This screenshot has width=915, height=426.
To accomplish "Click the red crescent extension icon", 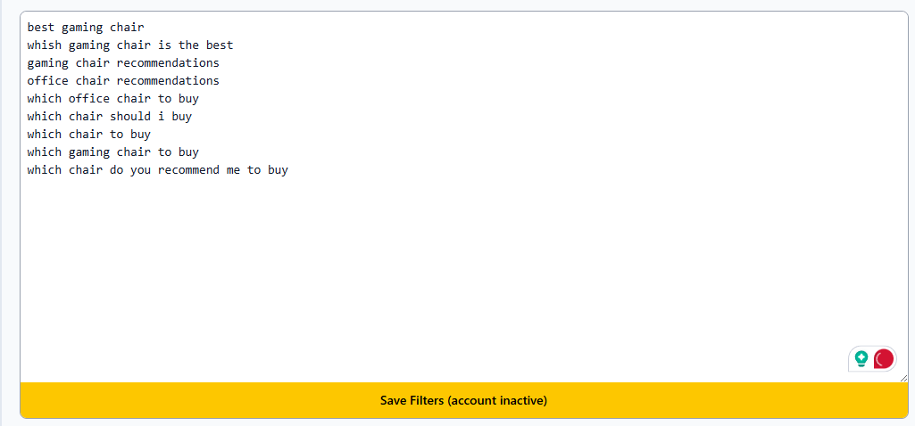I will (x=884, y=359).
